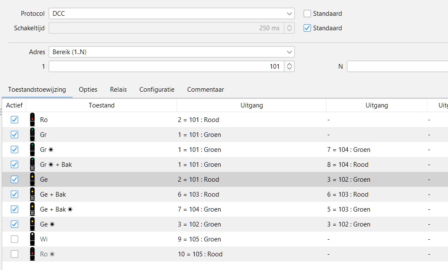Click signal icon of inactive Ro ☀ row
Screen dimensions: 448x270
click(x=32, y=254)
